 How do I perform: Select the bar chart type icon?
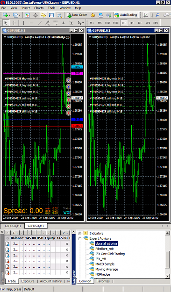click(x=145, y=15)
